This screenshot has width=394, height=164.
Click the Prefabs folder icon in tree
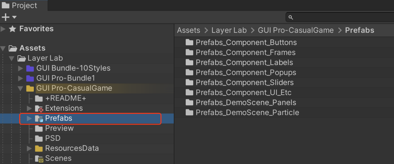(39, 119)
